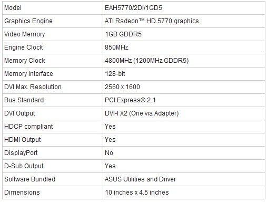The image size is (267, 202).
Task: Click the Graphics Engine row label
Action: coord(28,21)
